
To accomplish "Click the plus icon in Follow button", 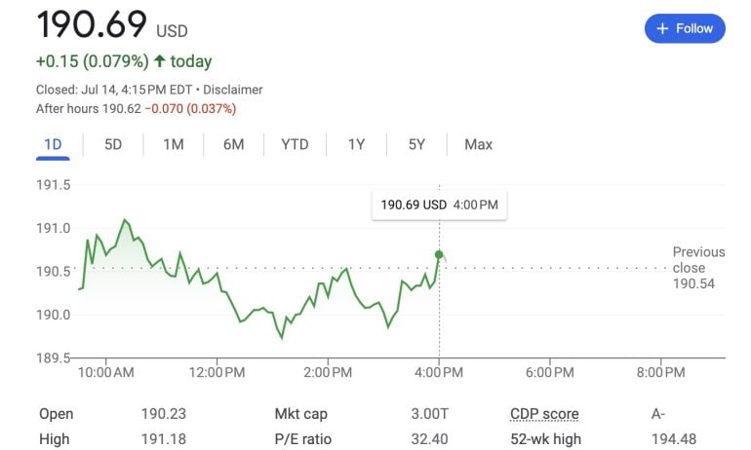I will tap(662, 28).
